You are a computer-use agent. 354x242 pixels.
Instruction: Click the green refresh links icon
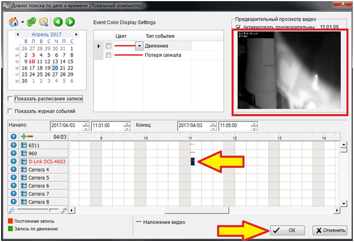point(32,22)
